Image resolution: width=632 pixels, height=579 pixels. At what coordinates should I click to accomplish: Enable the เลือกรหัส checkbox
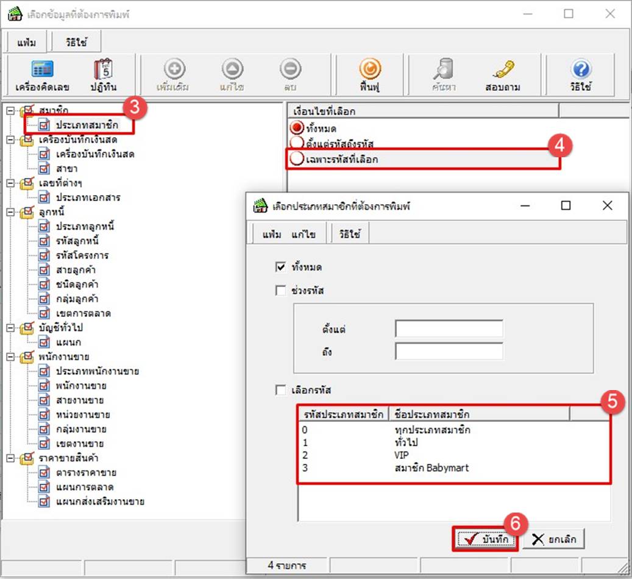click(x=281, y=390)
